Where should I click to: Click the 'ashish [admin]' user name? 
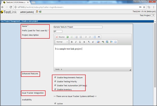point(27,12)
